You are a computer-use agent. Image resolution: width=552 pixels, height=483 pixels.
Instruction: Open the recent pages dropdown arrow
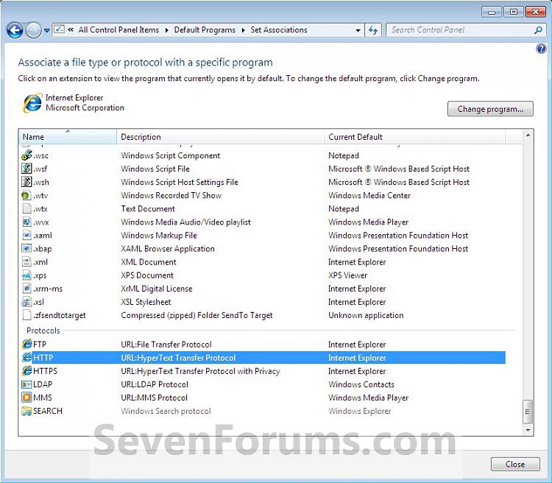[47, 31]
